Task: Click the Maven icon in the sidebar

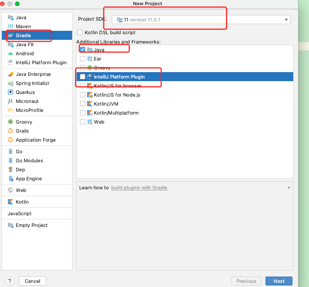Action: [11, 26]
